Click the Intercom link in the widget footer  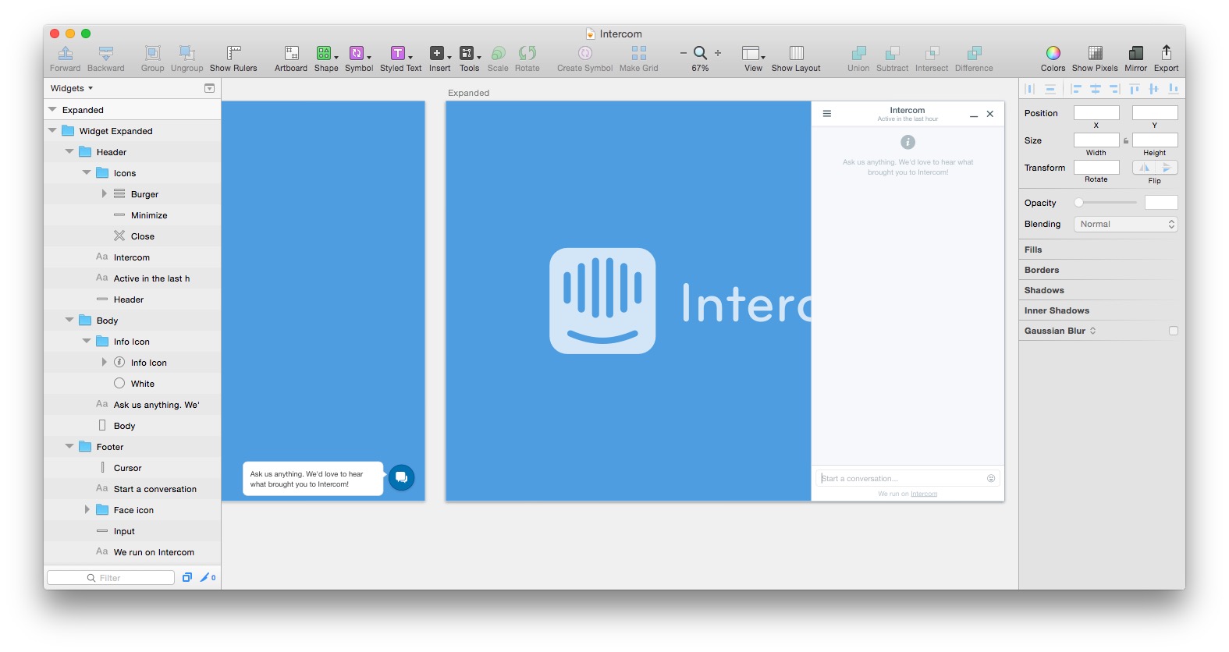(924, 494)
